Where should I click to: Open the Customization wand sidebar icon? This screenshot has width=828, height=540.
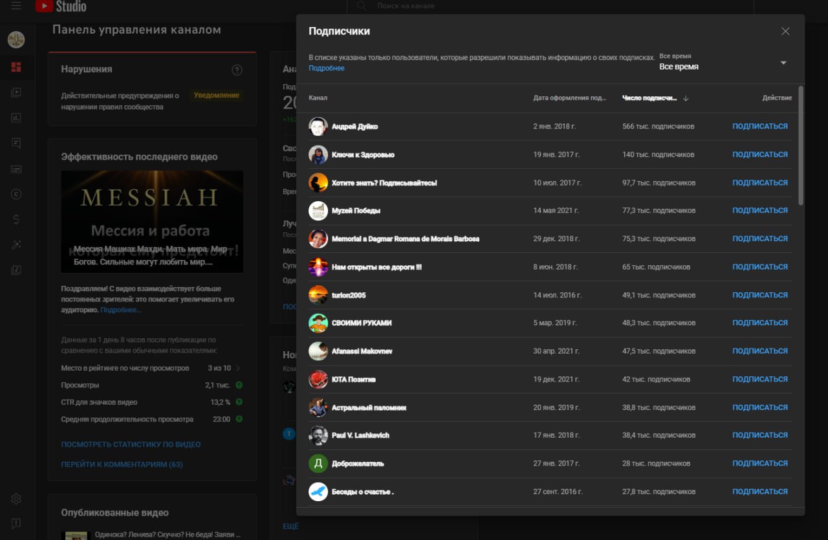pos(16,244)
